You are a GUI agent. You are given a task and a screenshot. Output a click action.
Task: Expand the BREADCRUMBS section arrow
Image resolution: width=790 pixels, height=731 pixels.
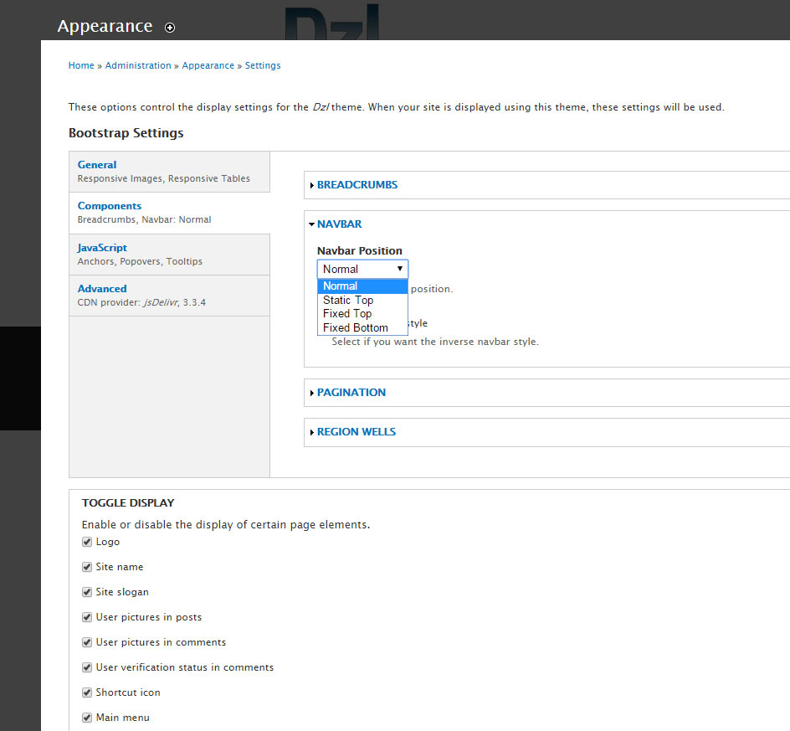click(312, 186)
